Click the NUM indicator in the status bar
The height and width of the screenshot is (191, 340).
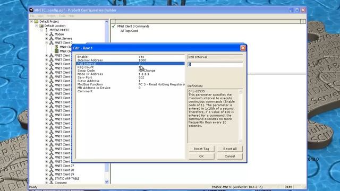(x=288, y=187)
